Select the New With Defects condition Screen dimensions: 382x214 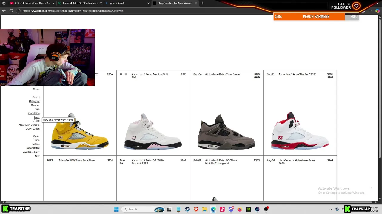point(29,125)
